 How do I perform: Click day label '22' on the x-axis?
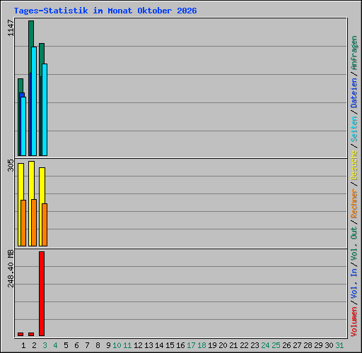click(244, 345)
